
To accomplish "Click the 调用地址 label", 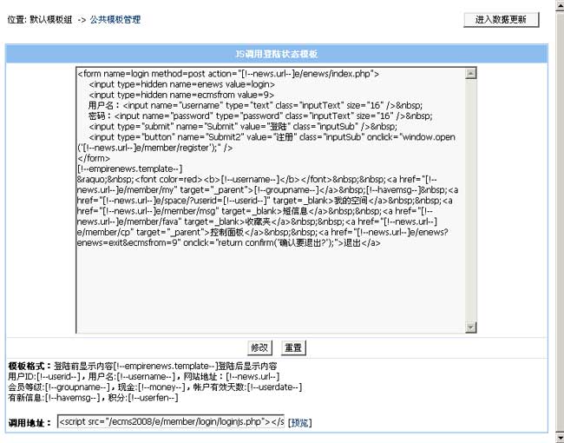I will click(x=29, y=423).
